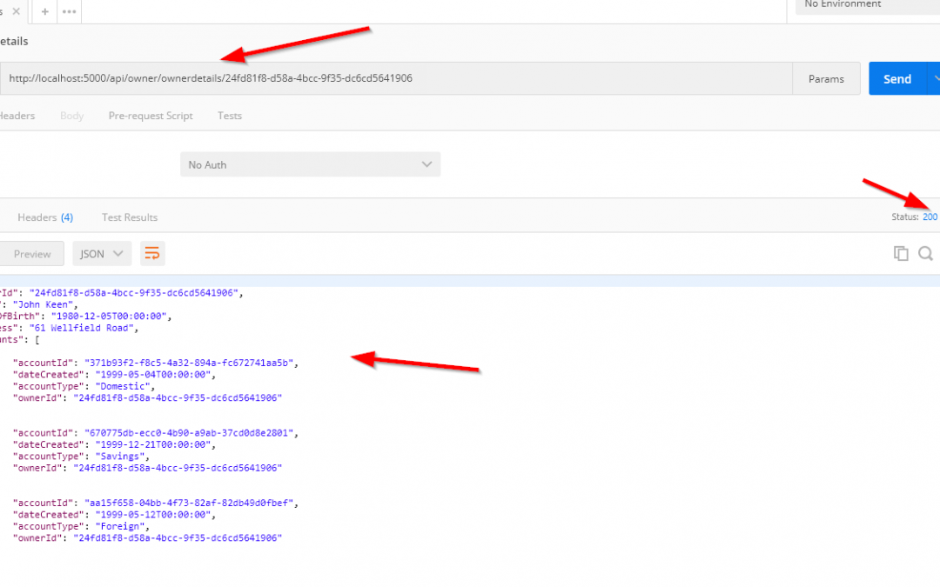The width and height of the screenshot is (940, 587).
Task: Switch response view to Preview
Action: [x=31, y=254]
